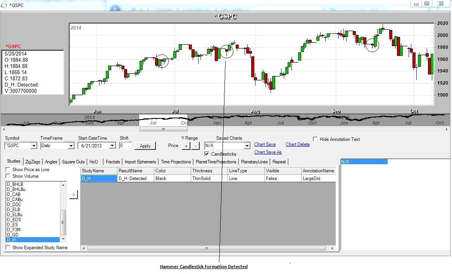452x274 pixels.
Task: Expand the TimeFrame dropdown
Action: point(71,146)
